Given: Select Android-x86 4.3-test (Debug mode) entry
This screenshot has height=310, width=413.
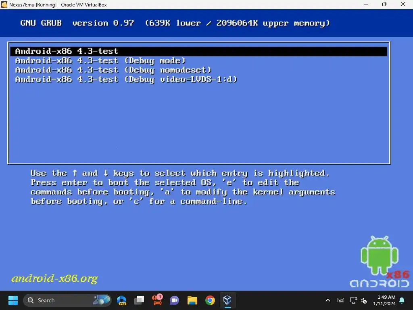Looking at the screenshot, I should tap(100, 61).
